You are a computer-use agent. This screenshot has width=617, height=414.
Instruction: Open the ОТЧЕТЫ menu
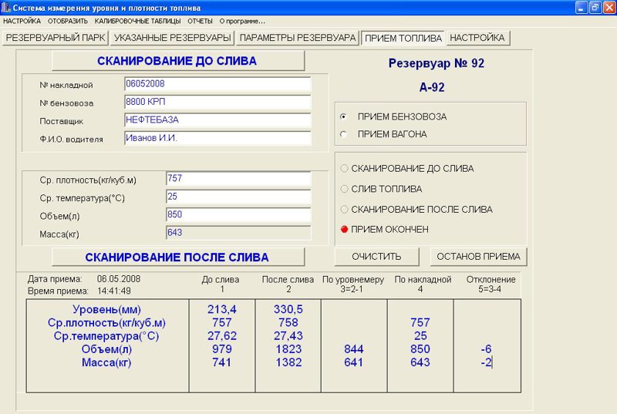pyautogui.click(x=200, y=21)
